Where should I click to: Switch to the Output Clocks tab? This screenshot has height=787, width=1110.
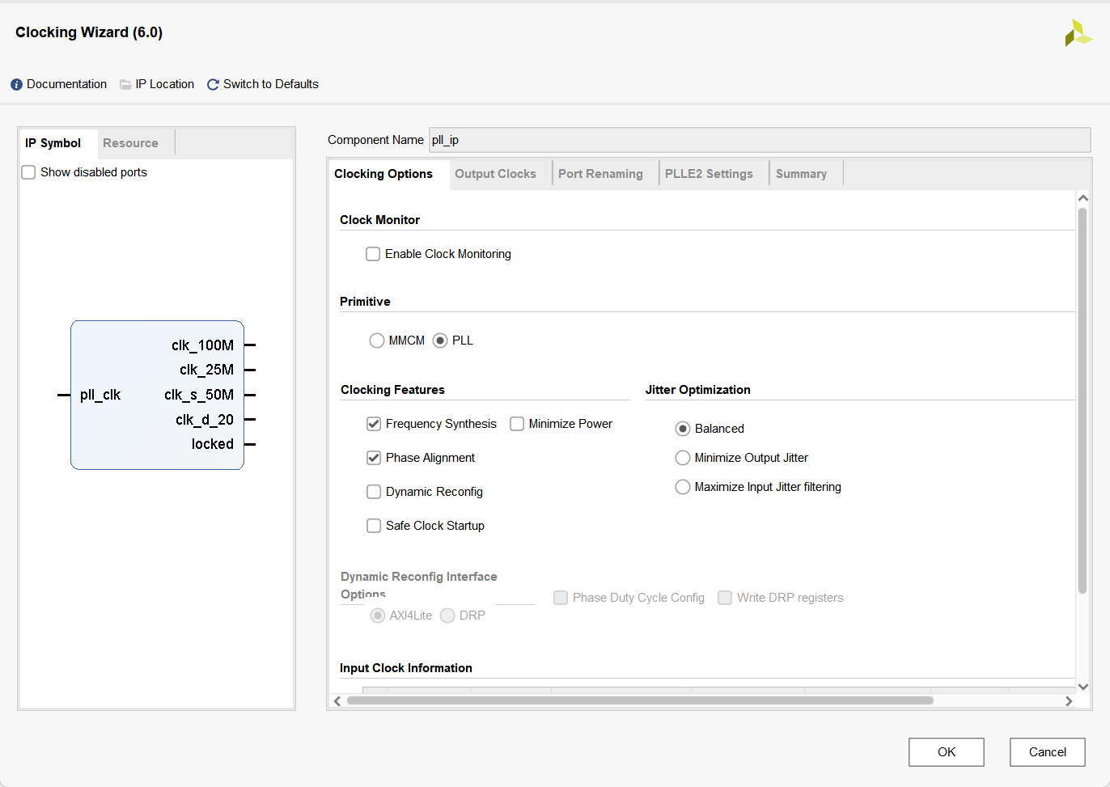(495, 174)
